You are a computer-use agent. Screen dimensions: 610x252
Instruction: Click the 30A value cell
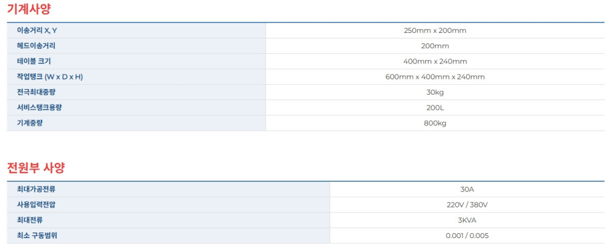click(x=467, y=189)
